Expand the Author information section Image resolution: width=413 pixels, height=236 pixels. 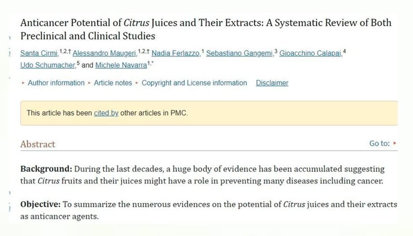point(56,83)
